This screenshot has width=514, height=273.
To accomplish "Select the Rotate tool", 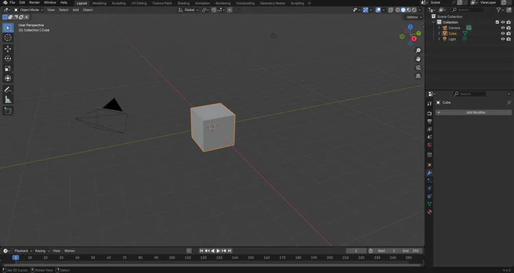I will click(8, 59).
